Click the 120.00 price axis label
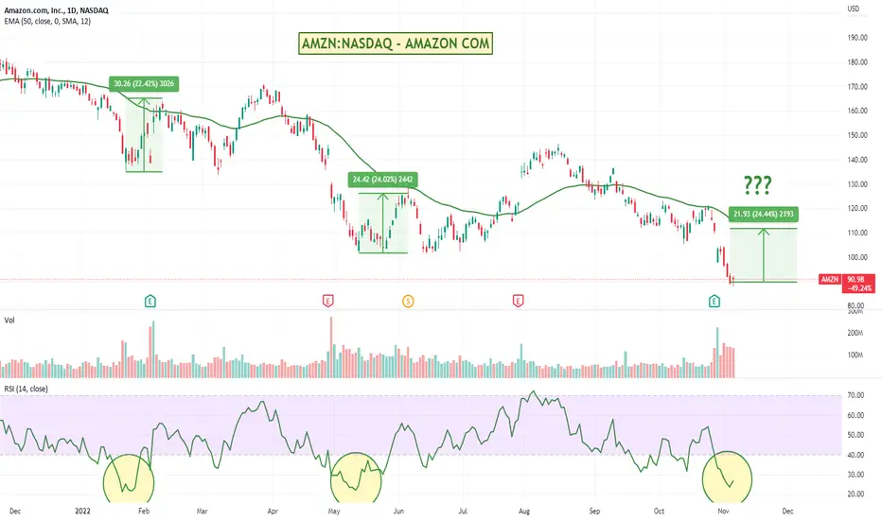 coord(857,209)
